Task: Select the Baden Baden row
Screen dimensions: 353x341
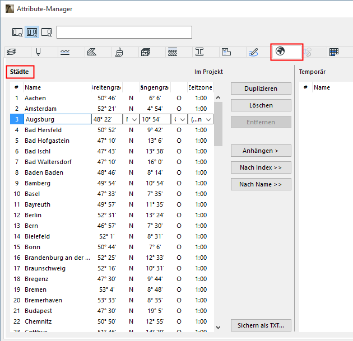Action: pos(112,172)
